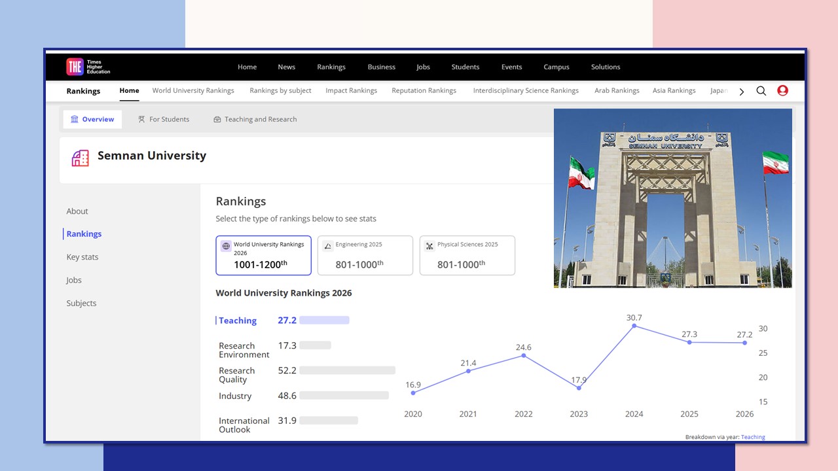
Task: Expand more rankings with right chevron arrow
Action: click(x=741, y=92)
